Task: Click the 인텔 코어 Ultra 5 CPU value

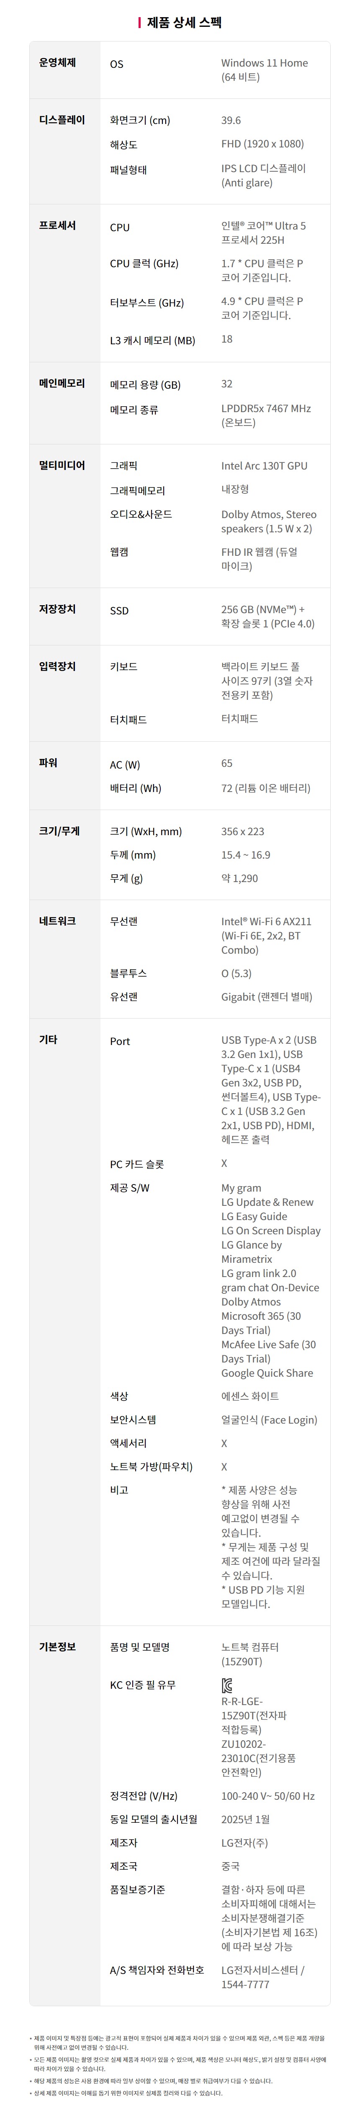Action: coord(263,233)
